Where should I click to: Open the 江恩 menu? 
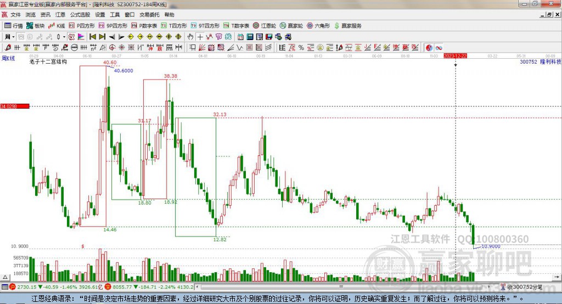60,15
